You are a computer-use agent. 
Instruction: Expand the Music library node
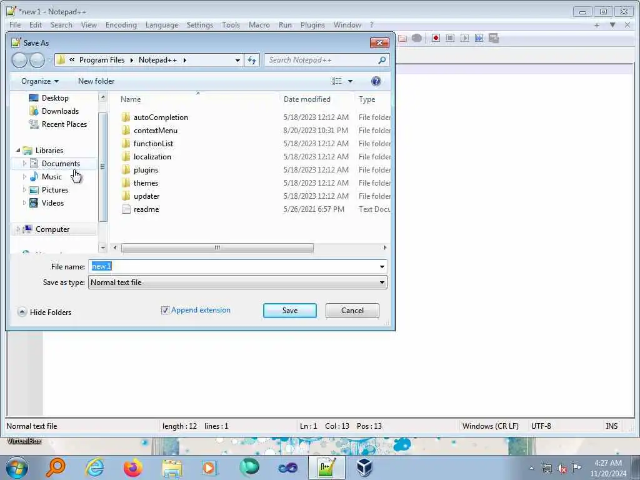pos(24,177)
